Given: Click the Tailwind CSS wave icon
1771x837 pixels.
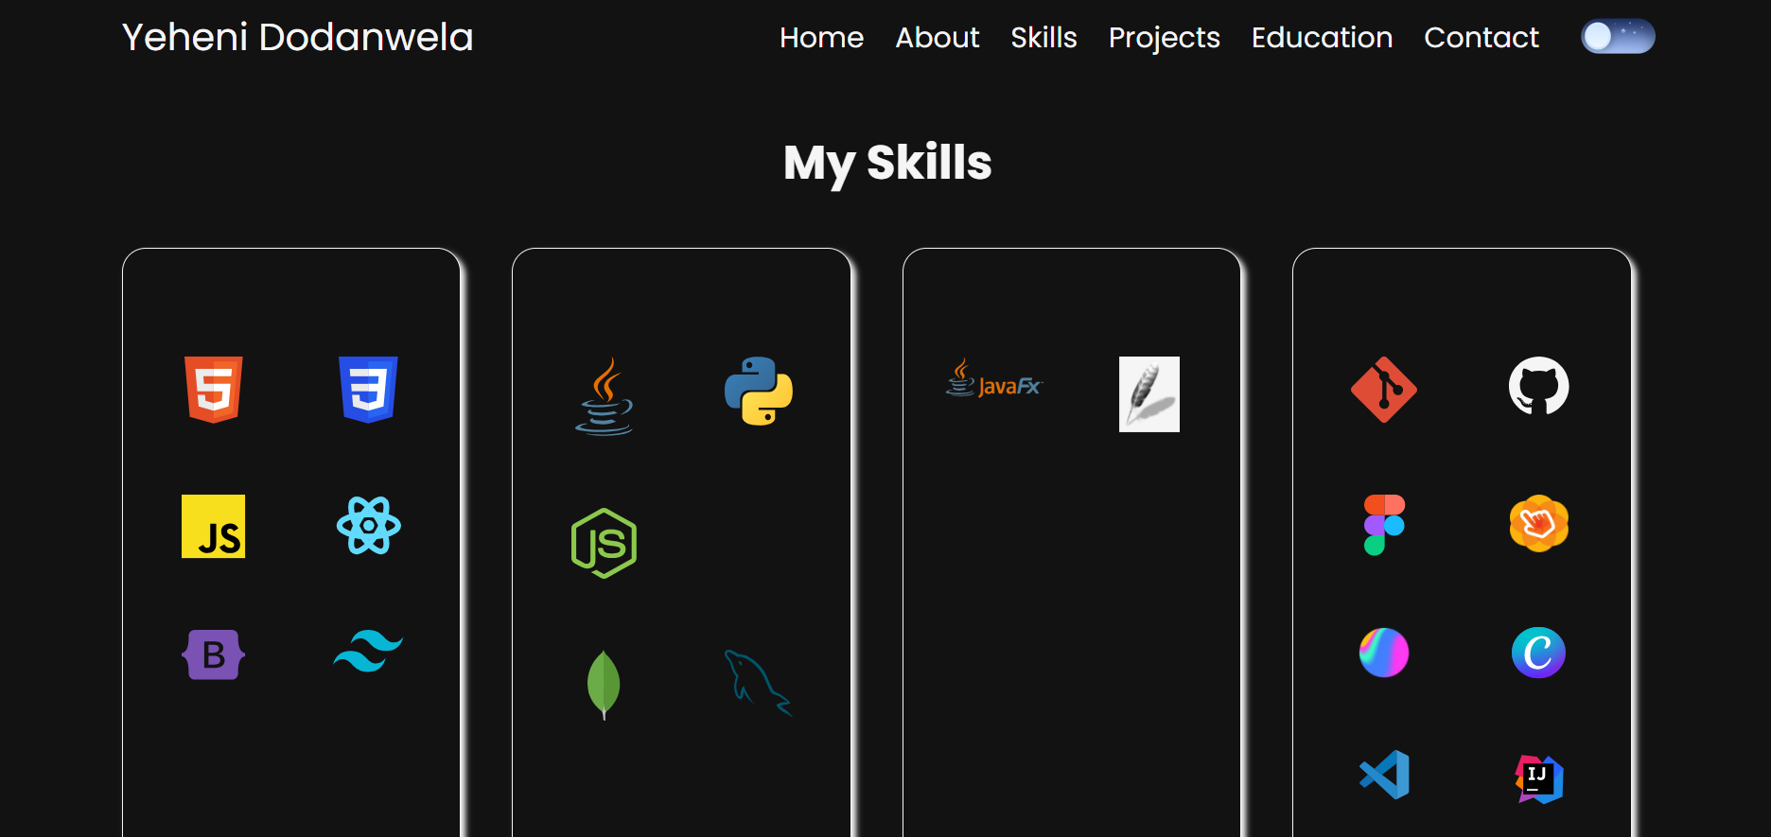Looking at the screenshot, I should coord(368,652).
